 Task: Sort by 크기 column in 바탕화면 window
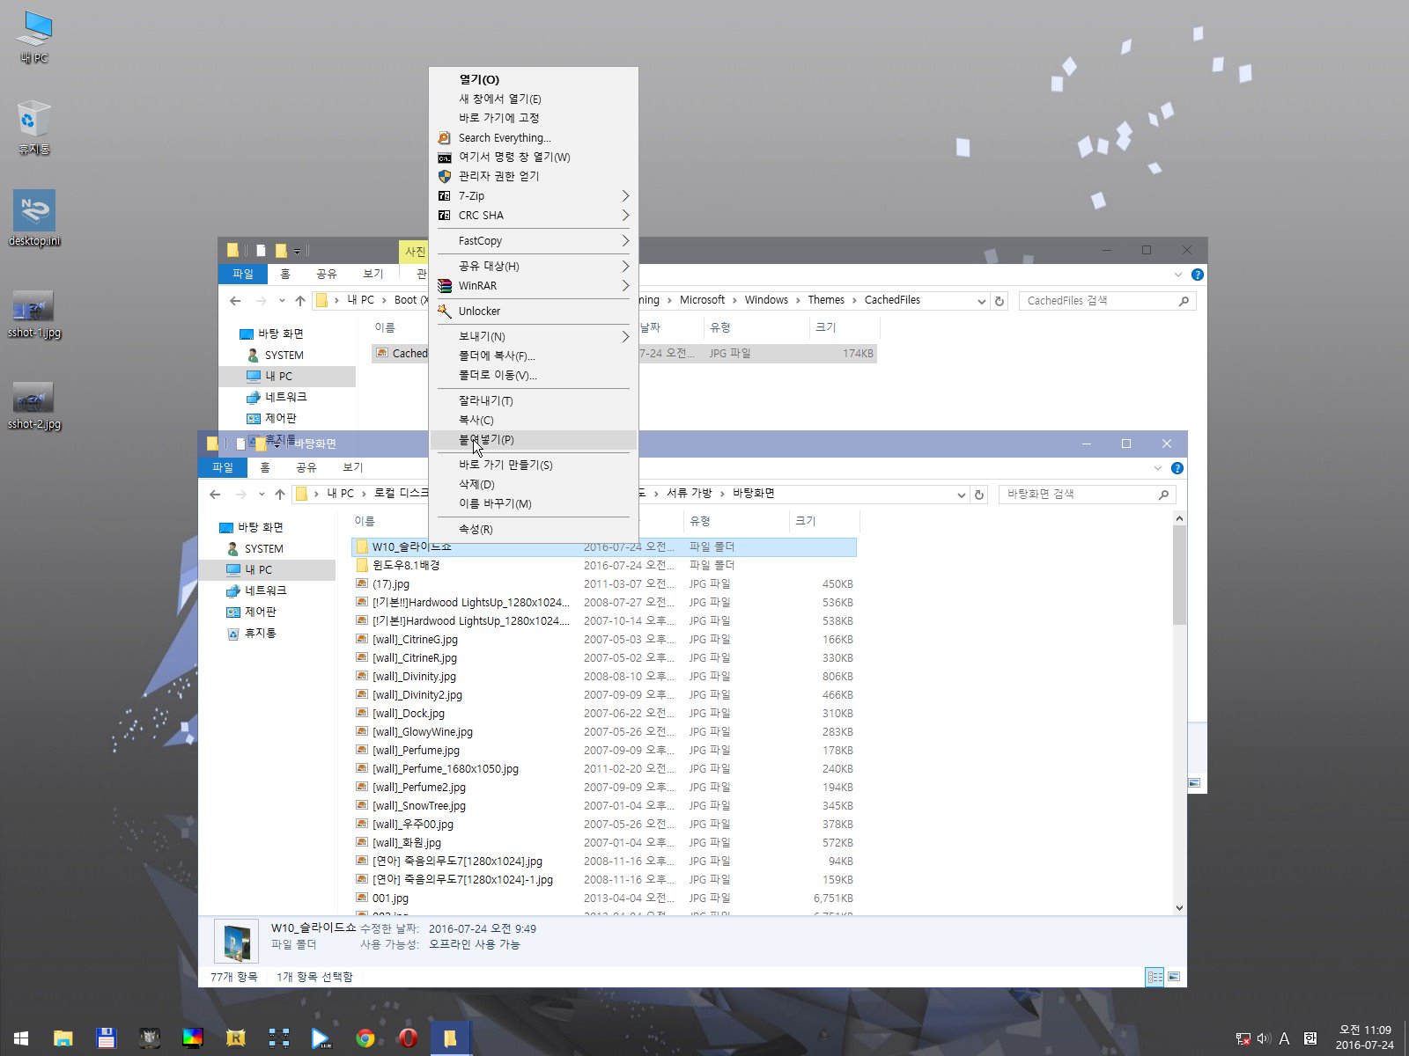[823, 521]
